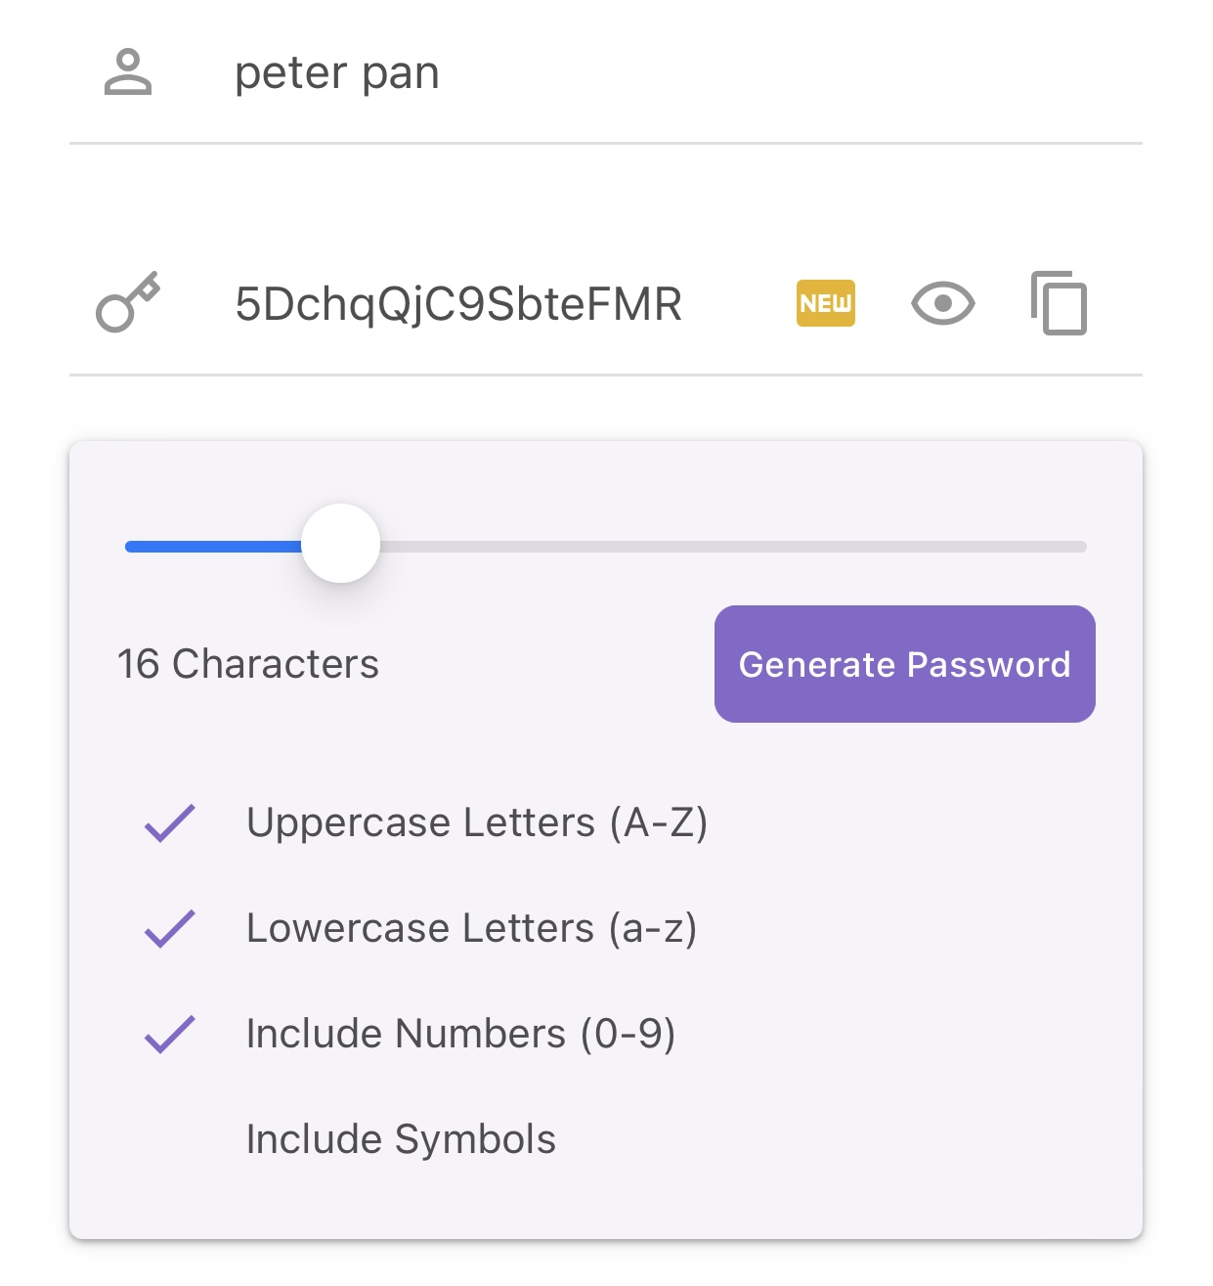Click the checkmark next to Include Numbers
This screenshot has height=1286, width=1213.
coord(170,1034)
